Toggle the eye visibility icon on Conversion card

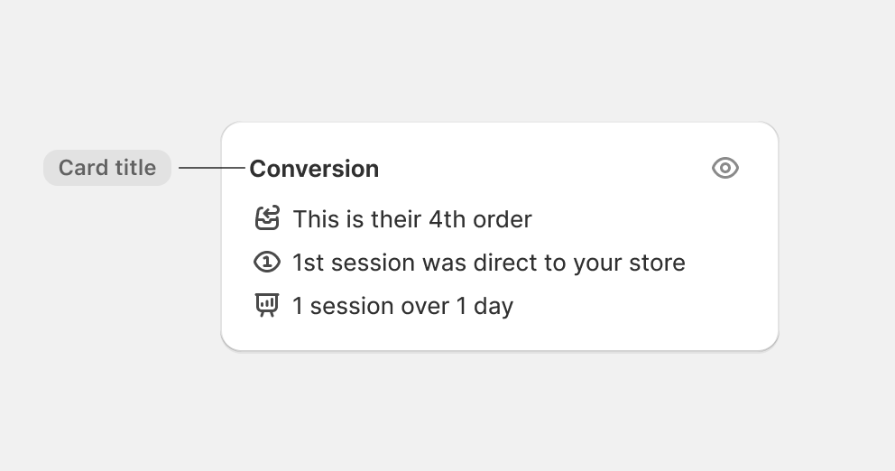click(724, 168)
